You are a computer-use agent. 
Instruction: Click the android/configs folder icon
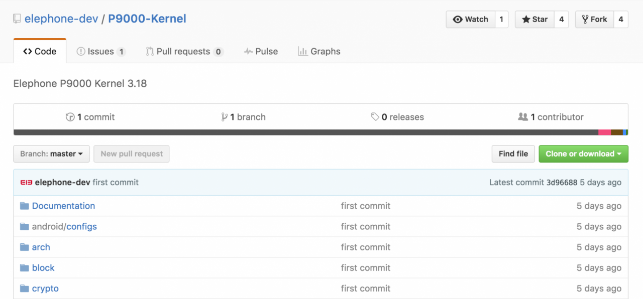tap(25, 227)
